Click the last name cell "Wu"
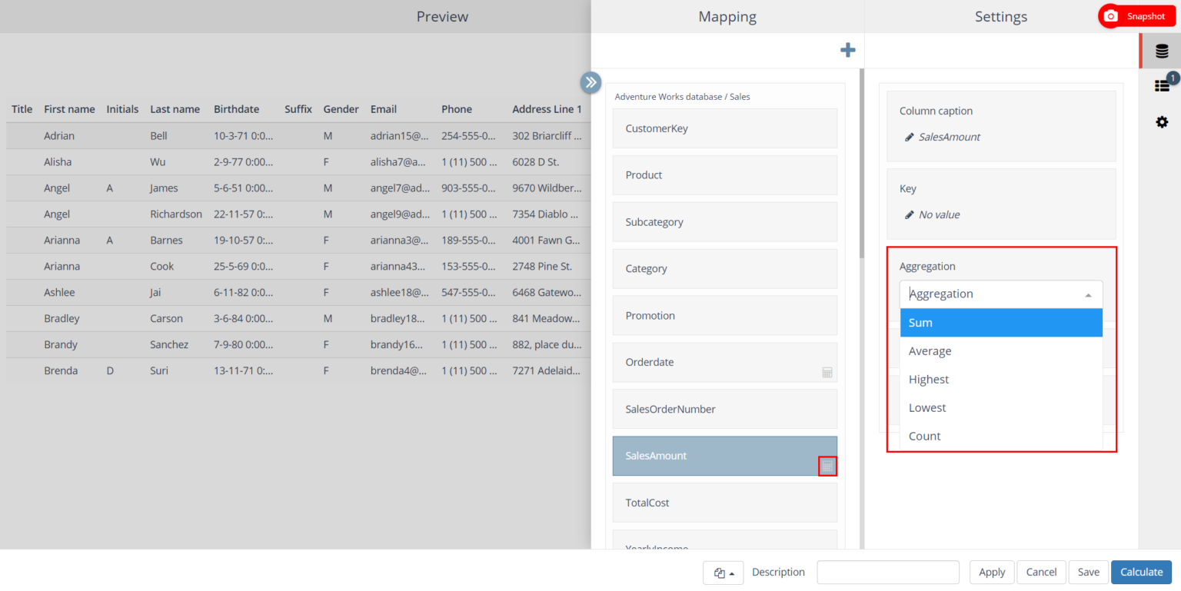1181x591 pixels. (158, 162)
